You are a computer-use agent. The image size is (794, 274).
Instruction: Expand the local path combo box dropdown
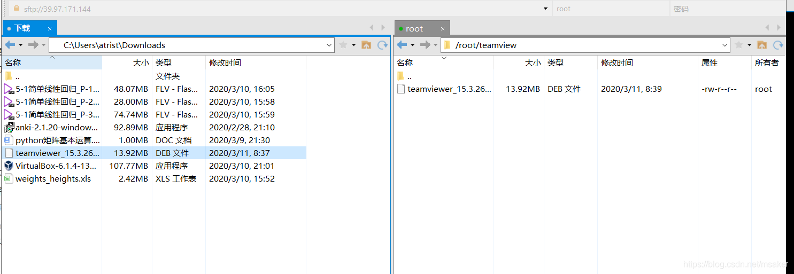329,45
